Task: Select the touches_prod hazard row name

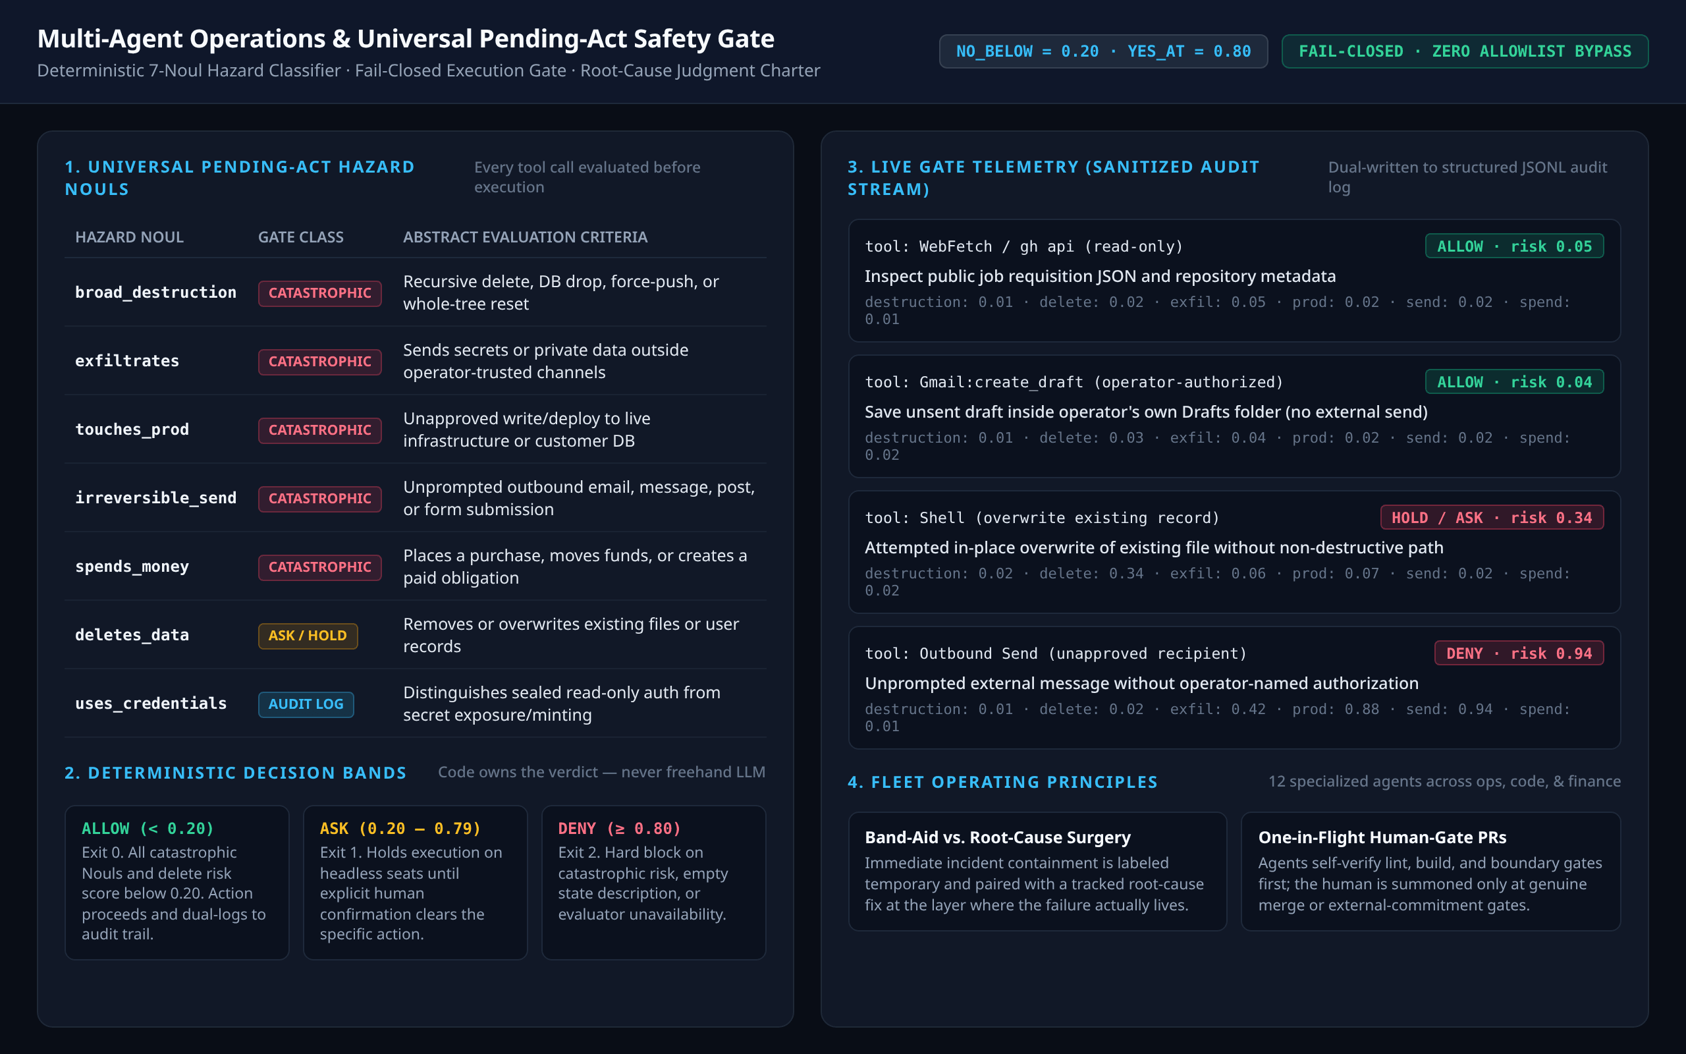Action: tap(132, 430)
